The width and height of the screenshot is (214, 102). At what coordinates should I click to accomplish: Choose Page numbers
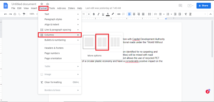[60, 53]
